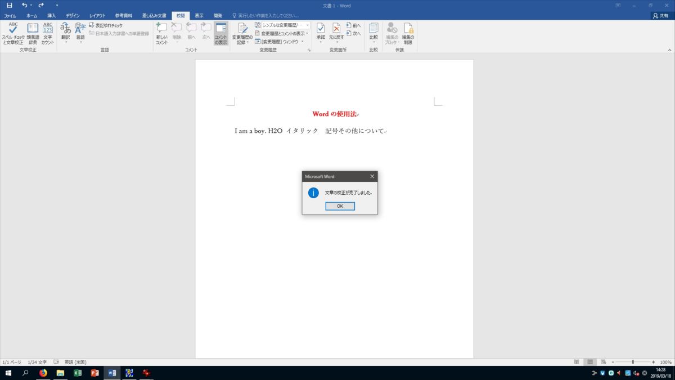675x380 pixels.
Task: Click the proofing status icon in status bar
Action: click(x=56, y=362)
